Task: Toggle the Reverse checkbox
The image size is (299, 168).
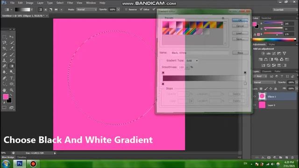Action: [x=126, y=9]
